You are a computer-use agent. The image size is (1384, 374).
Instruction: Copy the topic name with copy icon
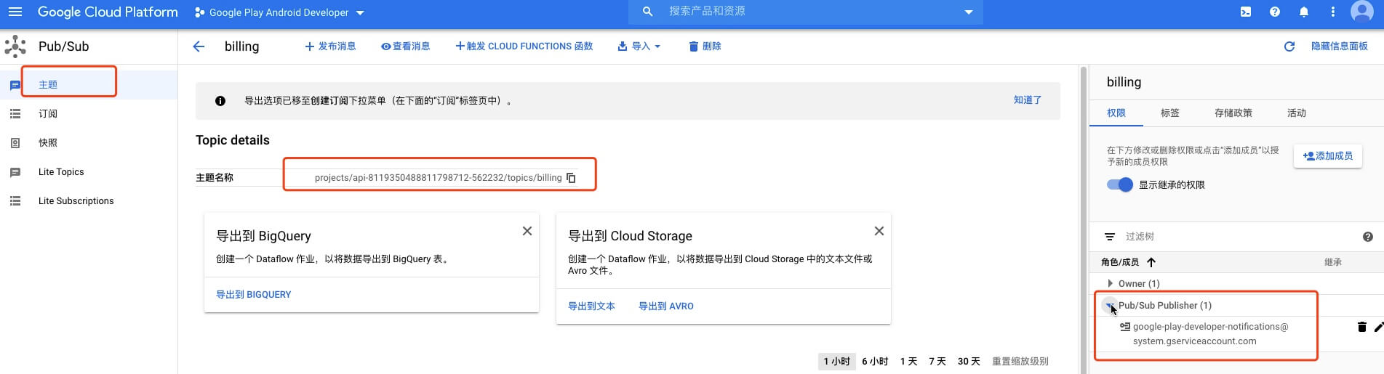(571, 178)
